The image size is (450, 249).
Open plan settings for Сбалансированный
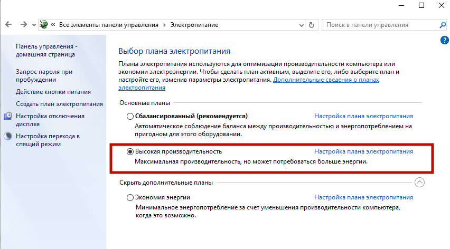(x=363, y=116)
